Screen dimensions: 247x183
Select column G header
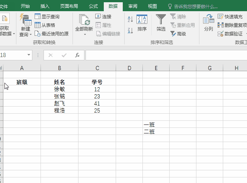click(210, 68)
